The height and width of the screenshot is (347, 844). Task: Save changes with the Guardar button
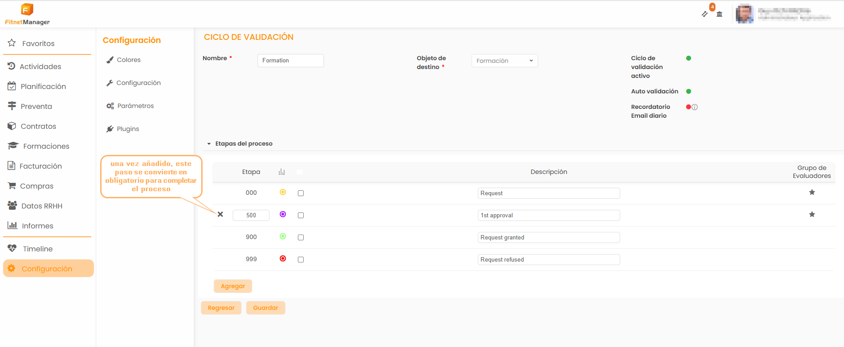pos(266,308)
